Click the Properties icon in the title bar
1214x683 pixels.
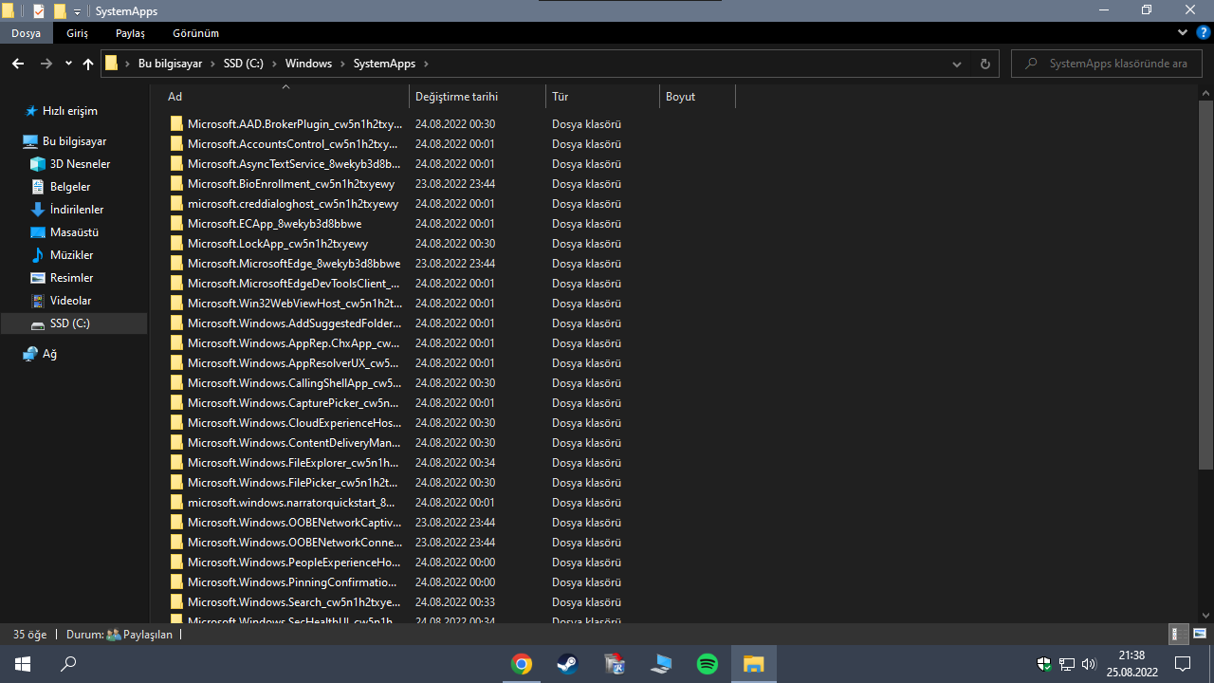tap(39, 11)
